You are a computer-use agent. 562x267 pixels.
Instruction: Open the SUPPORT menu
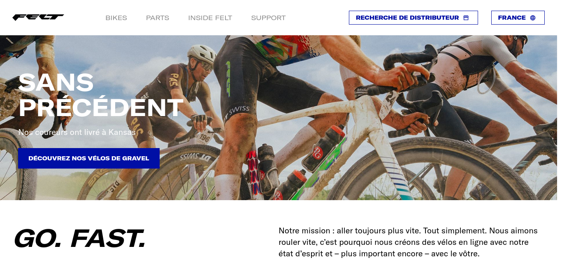[x=268, y=18]
